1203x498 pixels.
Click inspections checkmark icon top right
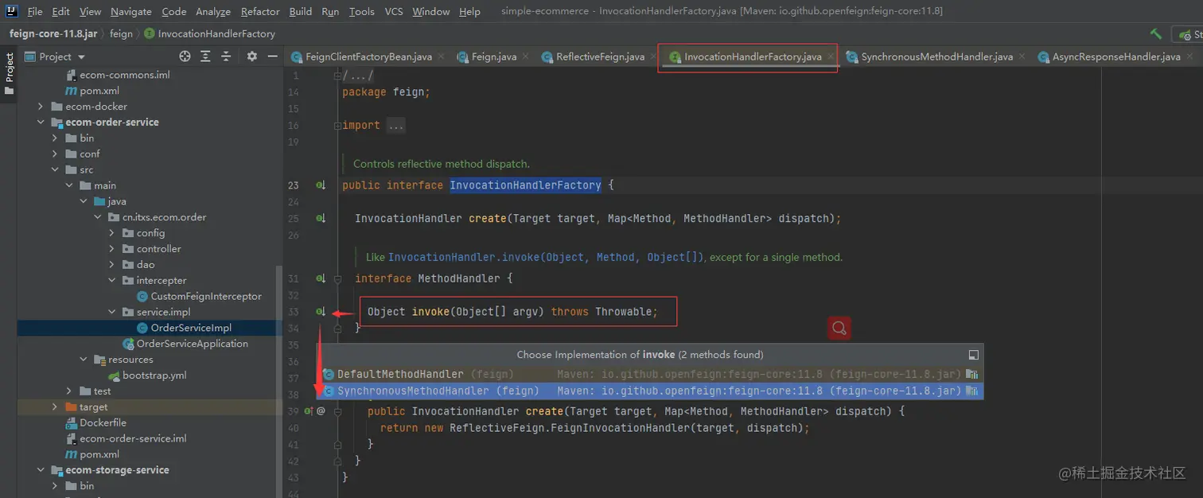[x=1155, y=34]
